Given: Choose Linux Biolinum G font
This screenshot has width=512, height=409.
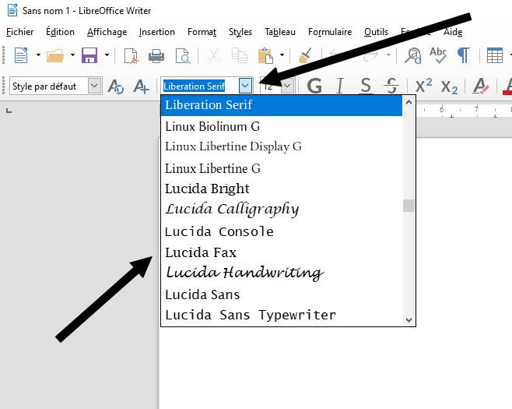Looking at the screenshot, I should coord(212,126).
